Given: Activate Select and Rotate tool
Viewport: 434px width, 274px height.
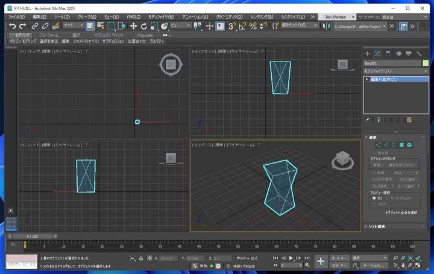Looking at the screenshot, I should coord(143,27).
